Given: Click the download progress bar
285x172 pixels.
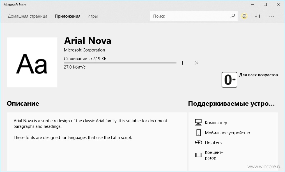Looking at the screenshot, I should 120,63.
